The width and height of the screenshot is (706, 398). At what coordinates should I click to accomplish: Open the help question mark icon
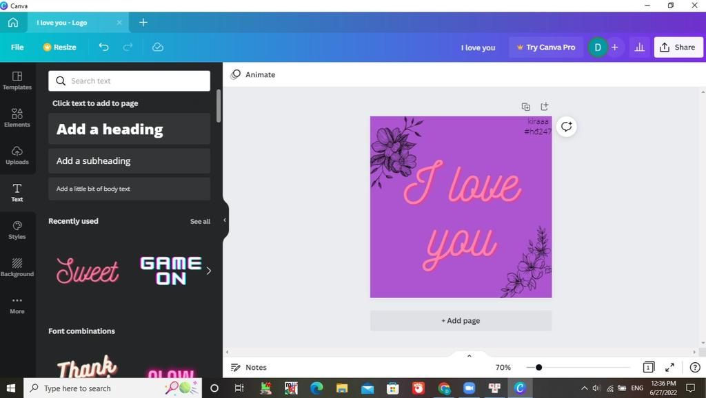pyautogui.click(x=695, y=368)
